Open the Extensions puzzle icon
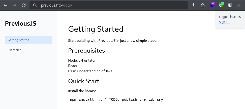The image size is (245, 109). point(203,5)
